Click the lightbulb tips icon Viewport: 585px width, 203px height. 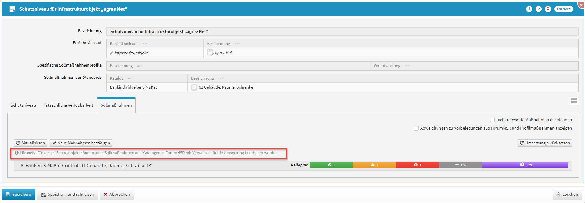click(548, 9)
